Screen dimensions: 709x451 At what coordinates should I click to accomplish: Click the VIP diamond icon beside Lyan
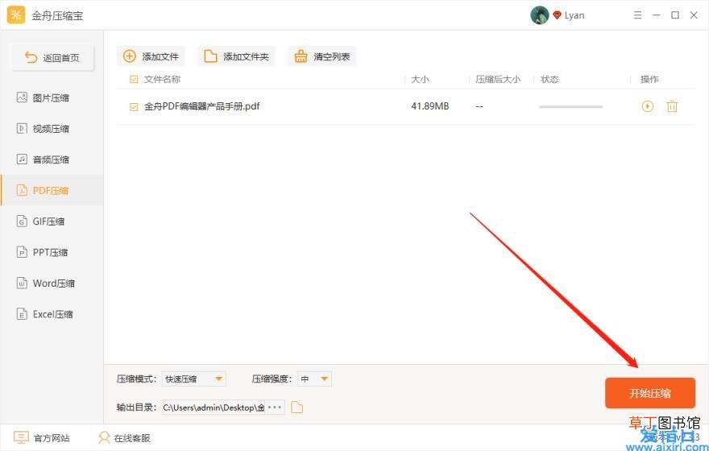(x=557, y=15)
